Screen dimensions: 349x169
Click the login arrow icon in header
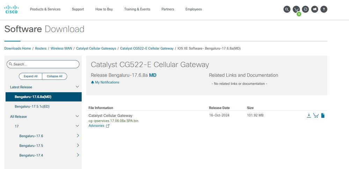[305, 9]
